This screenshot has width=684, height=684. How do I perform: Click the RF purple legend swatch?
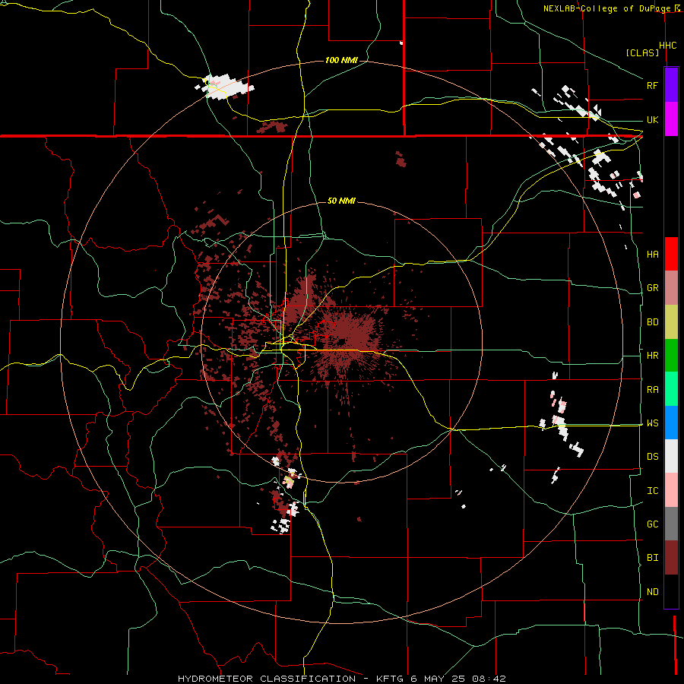tap(671, 85)
